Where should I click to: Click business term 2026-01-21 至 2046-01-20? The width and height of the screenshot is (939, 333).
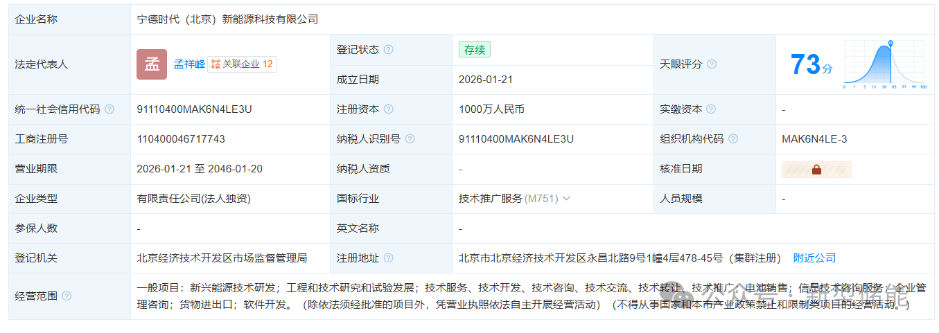pyautogui.click(x=200, y=169)
